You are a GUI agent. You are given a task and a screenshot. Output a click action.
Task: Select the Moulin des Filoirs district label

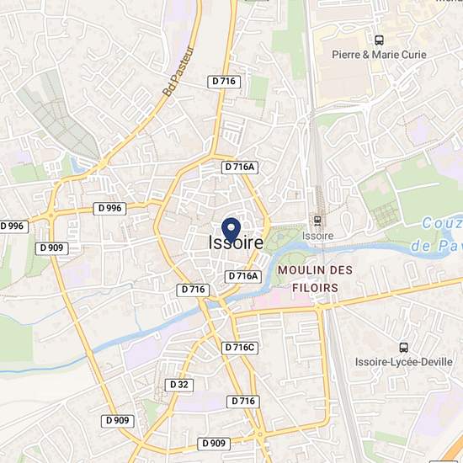click(315, 279)
